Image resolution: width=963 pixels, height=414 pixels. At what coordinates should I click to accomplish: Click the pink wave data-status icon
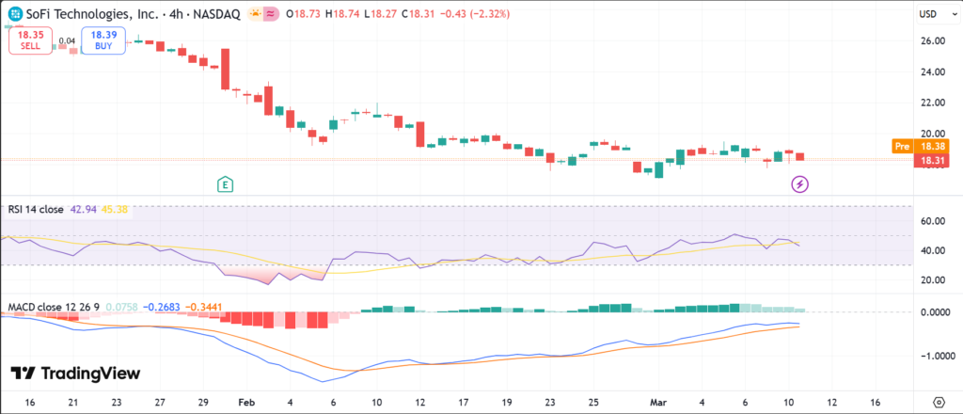tap(272, 14)
